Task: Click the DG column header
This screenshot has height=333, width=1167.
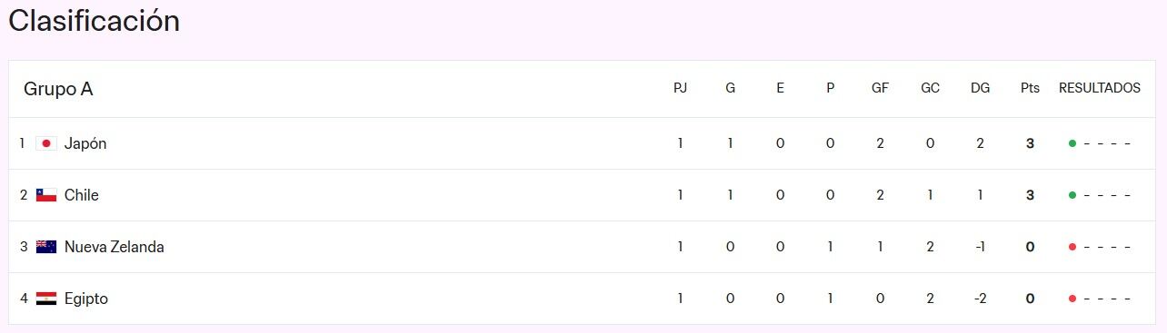Action: (980, 88)
